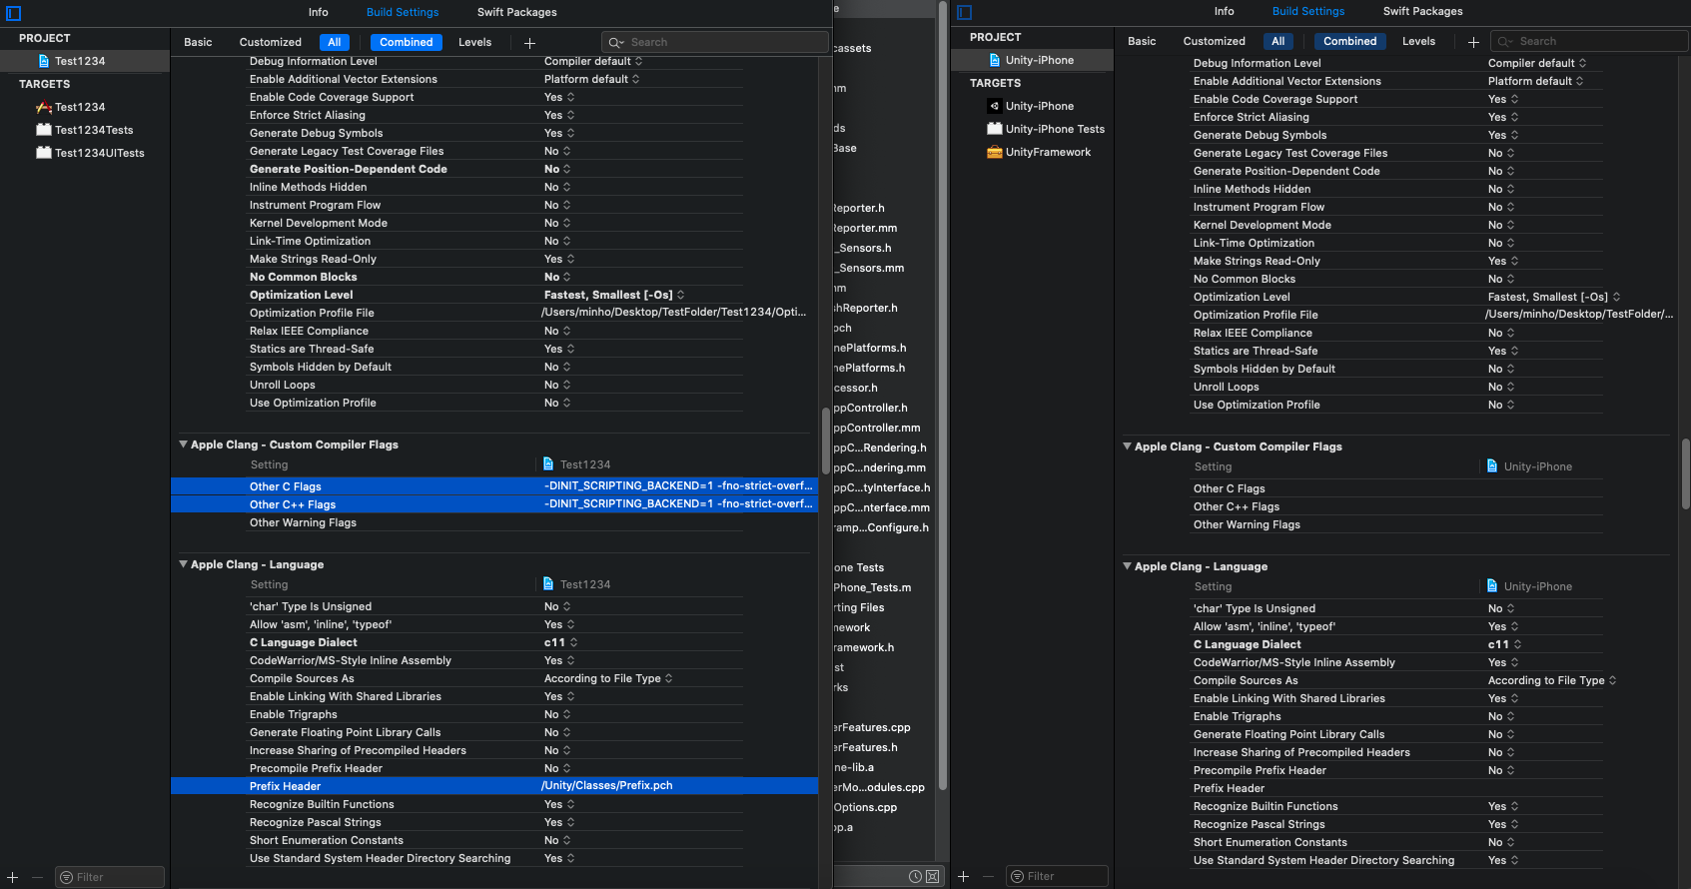Open Info tab in left window
This screenshot has height=889, width=1691.
click(x=319, y=12)
